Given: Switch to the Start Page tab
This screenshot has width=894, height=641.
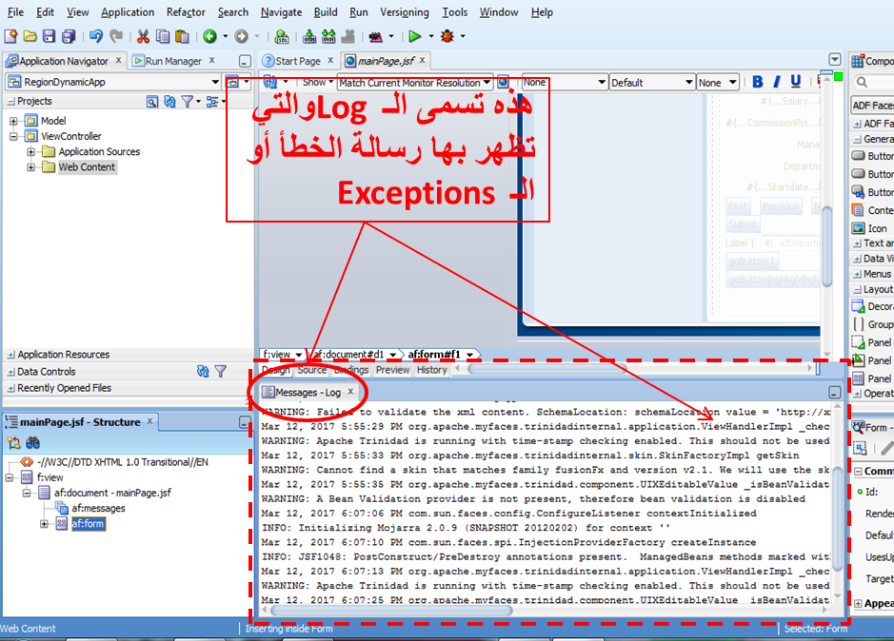Looking at the screenshot, I should tap(297, 61).
